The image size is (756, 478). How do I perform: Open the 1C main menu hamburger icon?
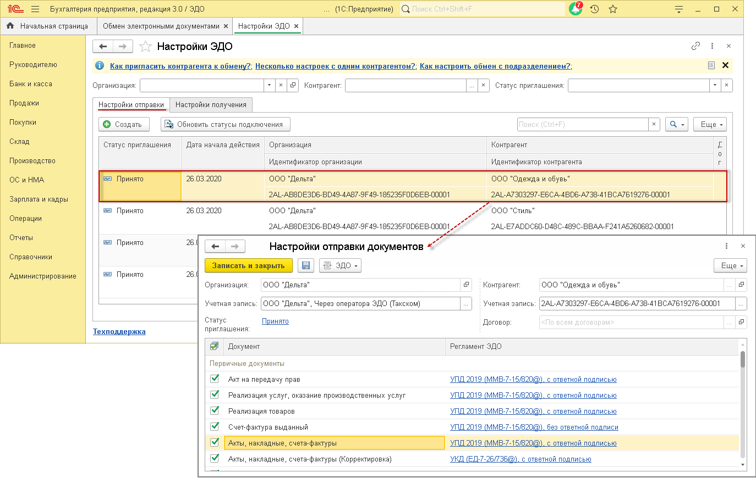[35, 9]
